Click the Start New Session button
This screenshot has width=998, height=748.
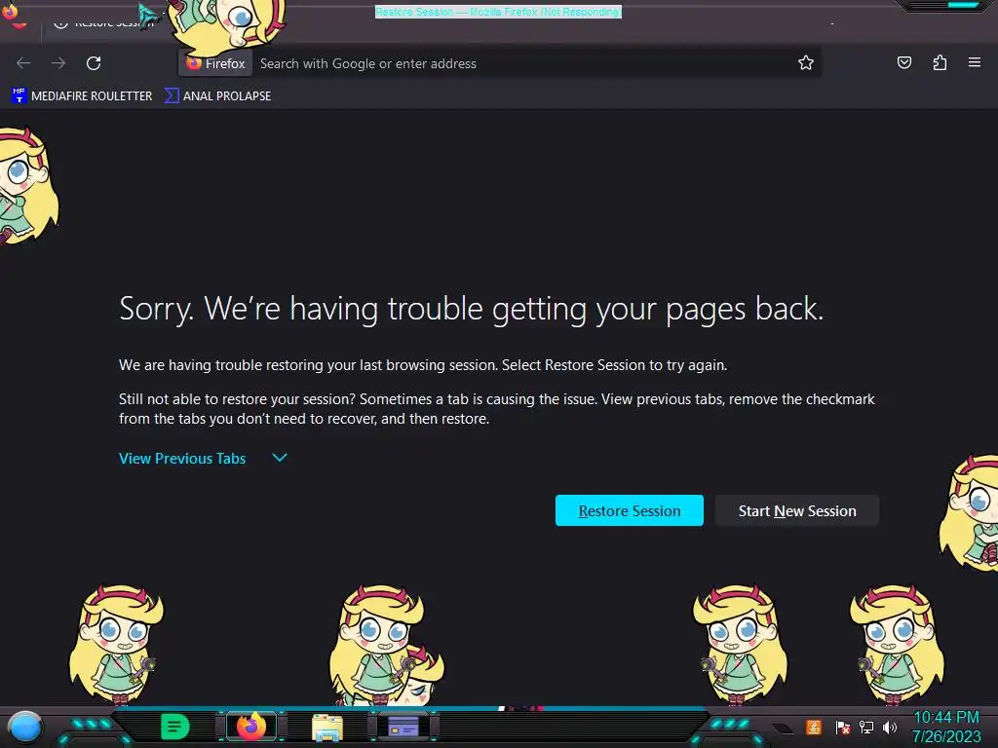click(x=797, y=510)
